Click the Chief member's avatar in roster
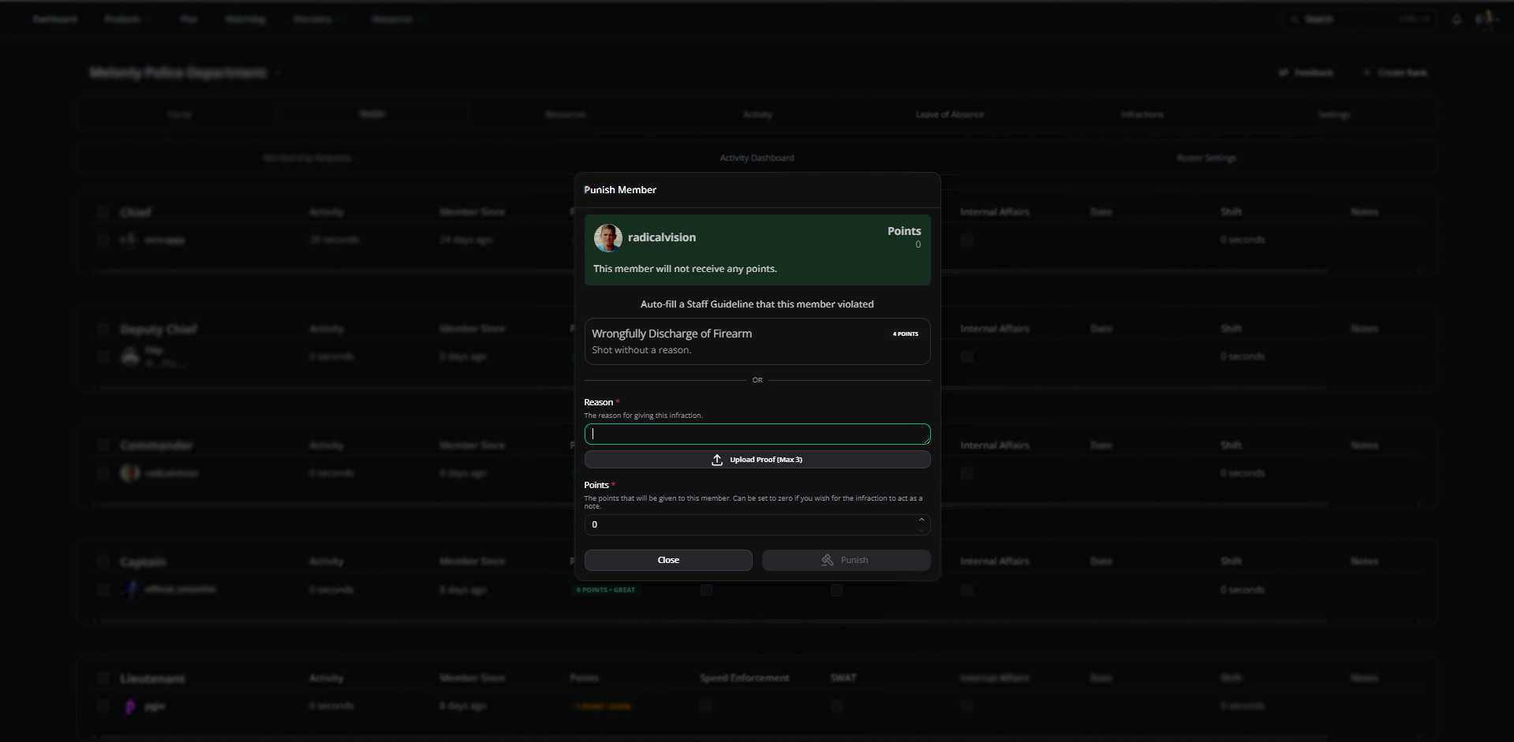The image size is (1514, 742). pyautogui.click(x=130, y=240)
